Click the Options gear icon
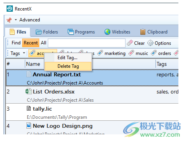 coord(150,43)
